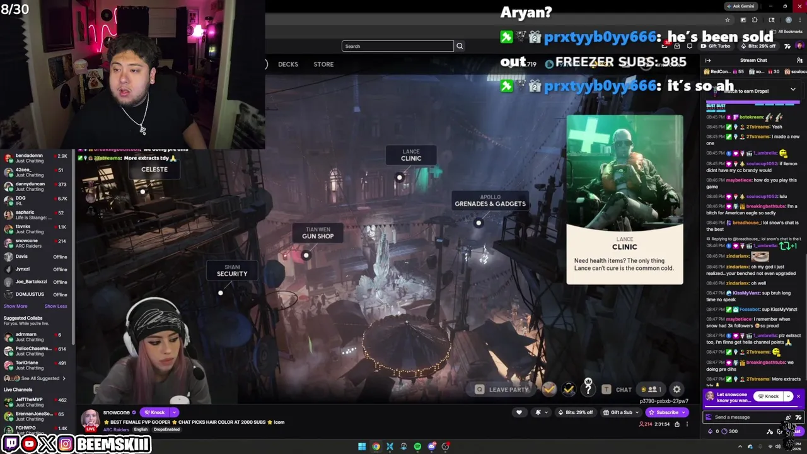The width and height of the screenshot is (807, 454).
Task: Open DDG IRL channel in sidebar
Action: click(x=37, y=201)
